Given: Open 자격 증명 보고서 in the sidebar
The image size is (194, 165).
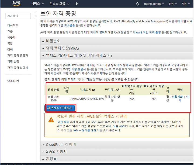Looking at the screenshot, I should 18,68.
